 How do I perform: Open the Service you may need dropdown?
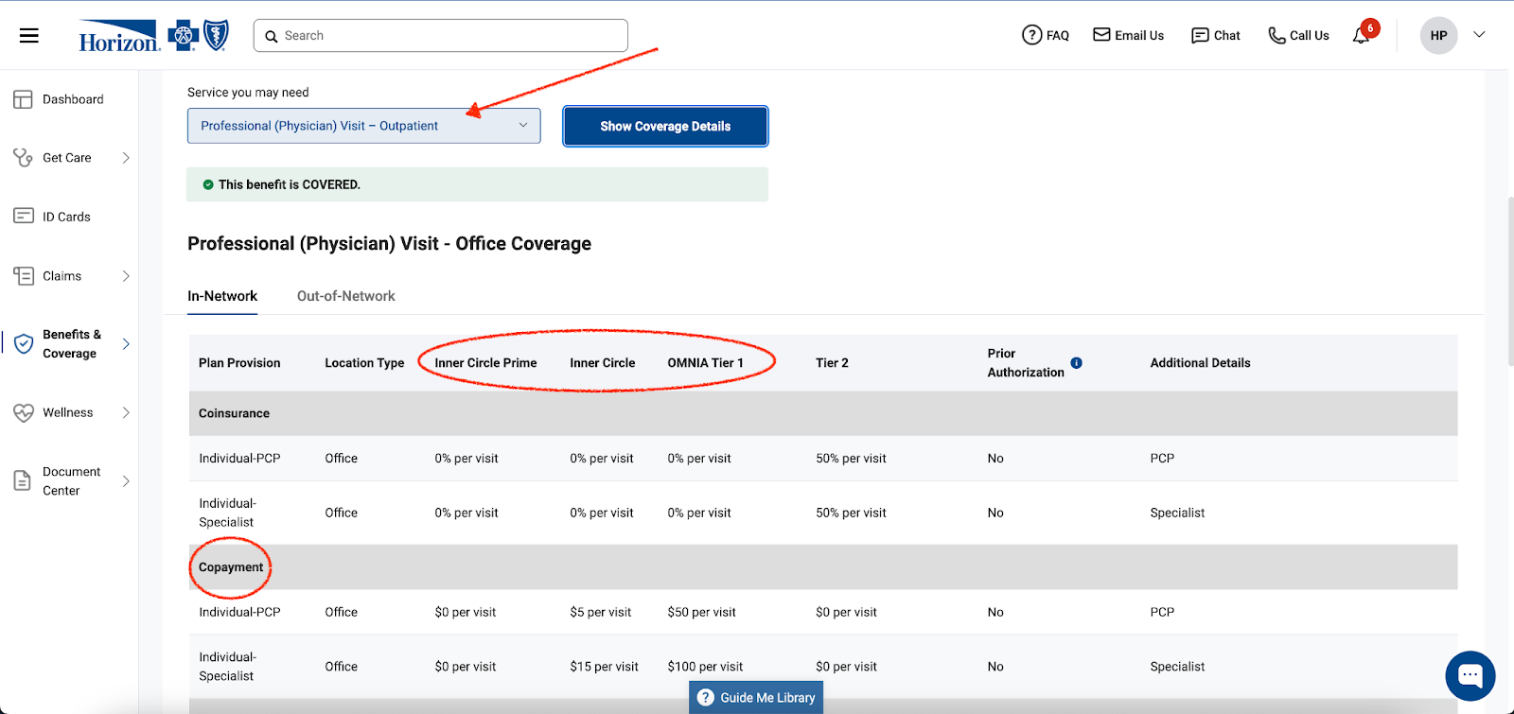(x=363, y=126)
